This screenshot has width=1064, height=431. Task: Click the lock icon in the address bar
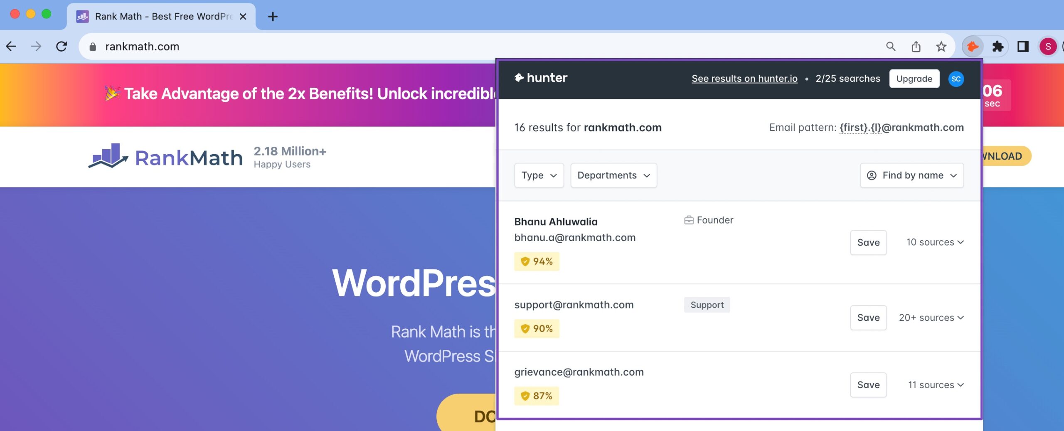93,47
